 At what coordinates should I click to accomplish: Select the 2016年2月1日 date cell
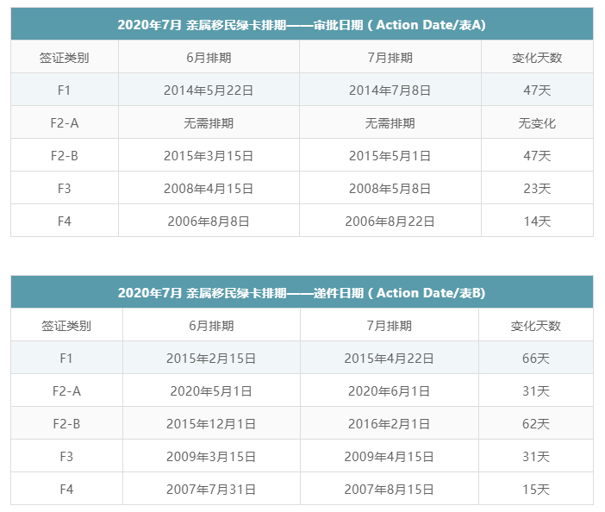tap(389, 424)
